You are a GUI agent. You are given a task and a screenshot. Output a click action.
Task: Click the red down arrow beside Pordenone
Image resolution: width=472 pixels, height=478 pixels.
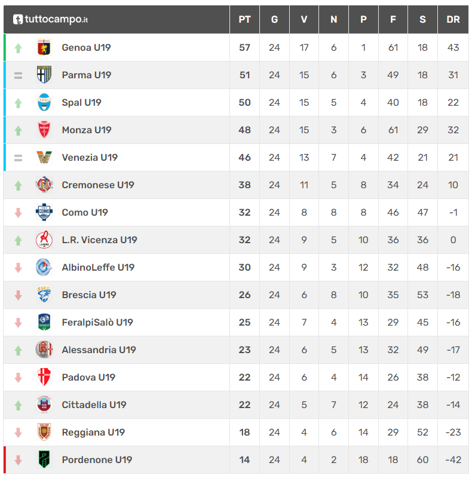(x=19, y=460)
